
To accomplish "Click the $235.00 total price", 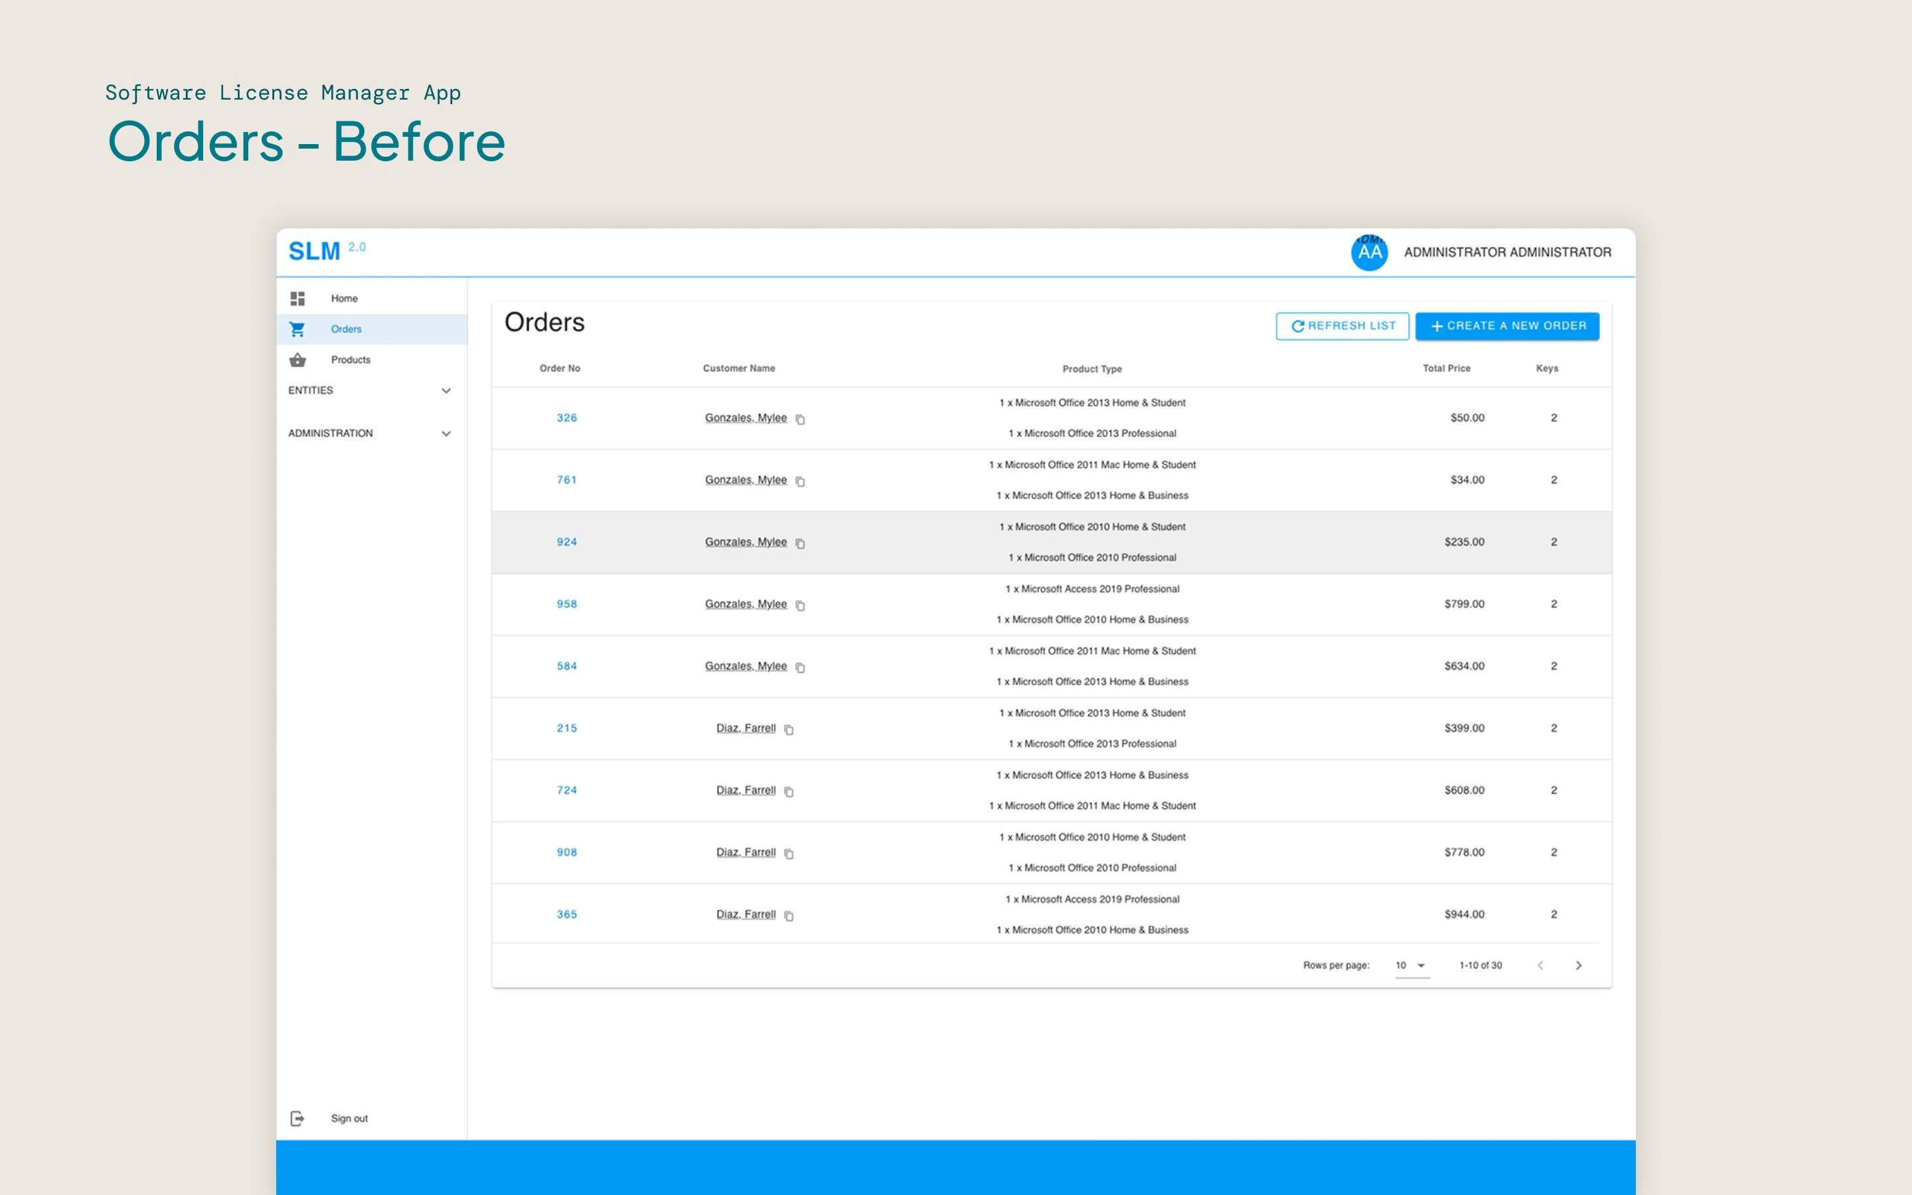I will [1464, 541].
